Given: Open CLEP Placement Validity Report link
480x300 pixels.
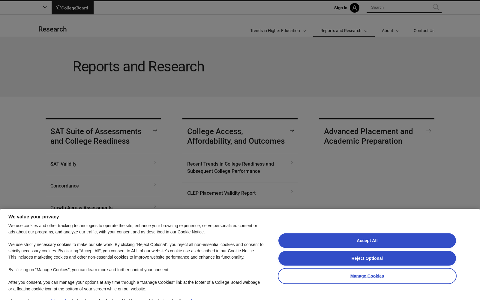Looking at the screenshot, I should point(221,193).
